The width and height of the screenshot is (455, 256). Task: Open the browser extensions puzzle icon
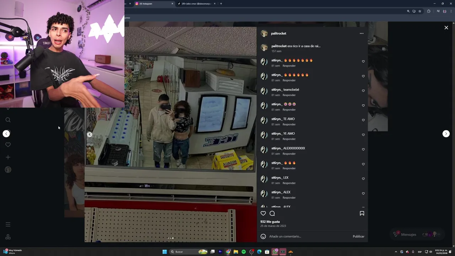click(x=429, y=11)
